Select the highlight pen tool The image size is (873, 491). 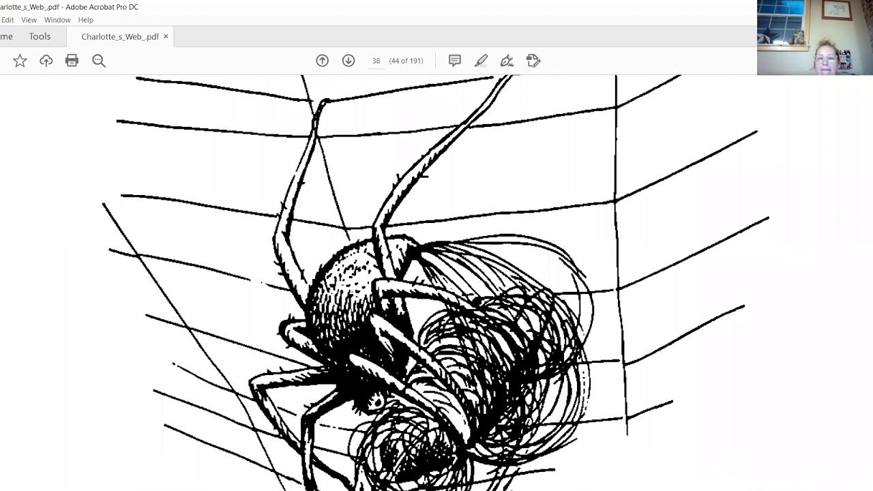click(481, 61)
